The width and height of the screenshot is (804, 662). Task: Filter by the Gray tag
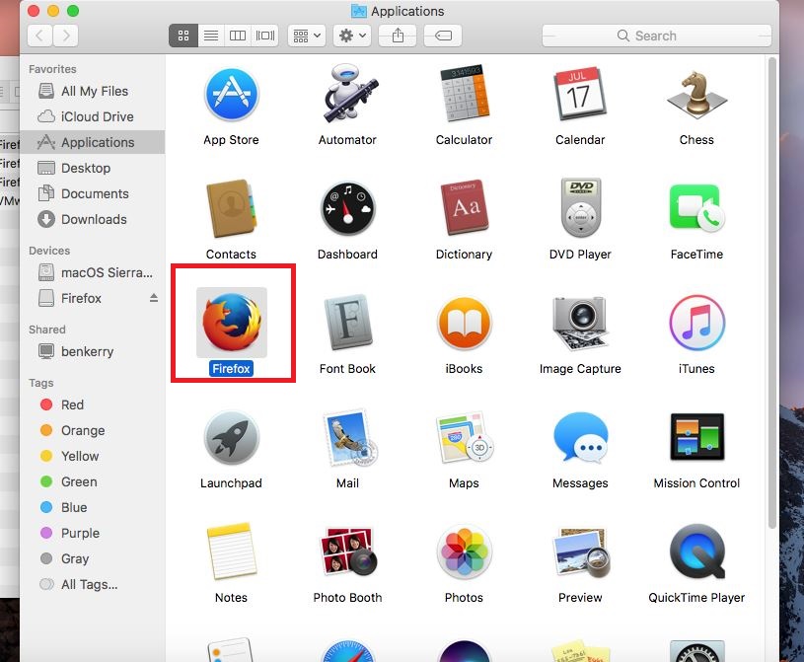[x=93, y=559]
